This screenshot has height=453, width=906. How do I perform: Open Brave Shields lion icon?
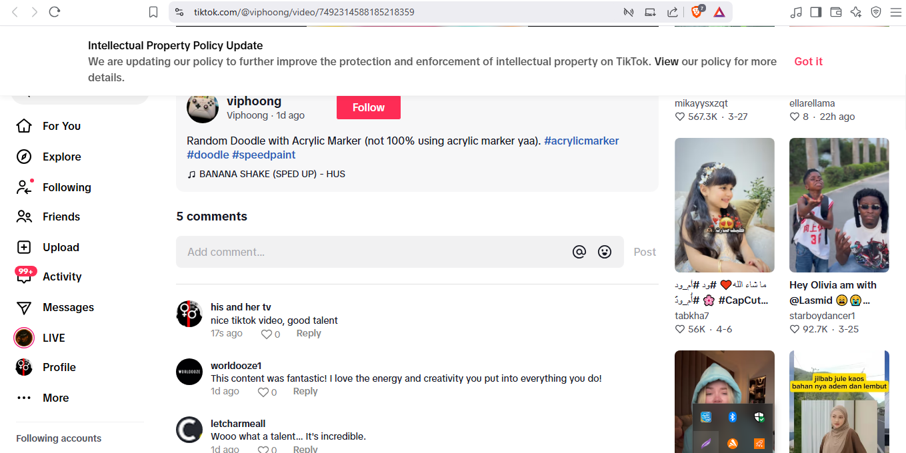click(697, 12)
